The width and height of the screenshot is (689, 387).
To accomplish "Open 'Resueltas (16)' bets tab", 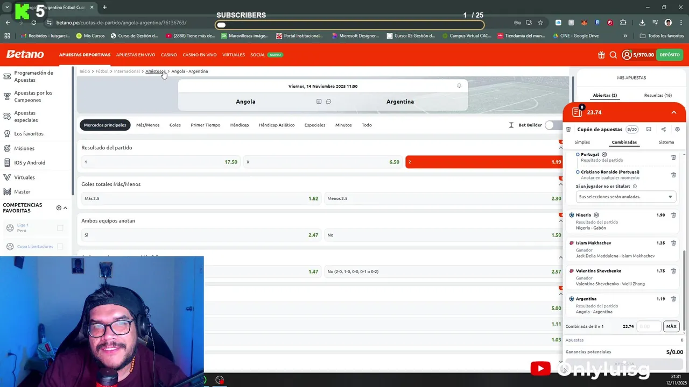I will [x=658, y=95].
